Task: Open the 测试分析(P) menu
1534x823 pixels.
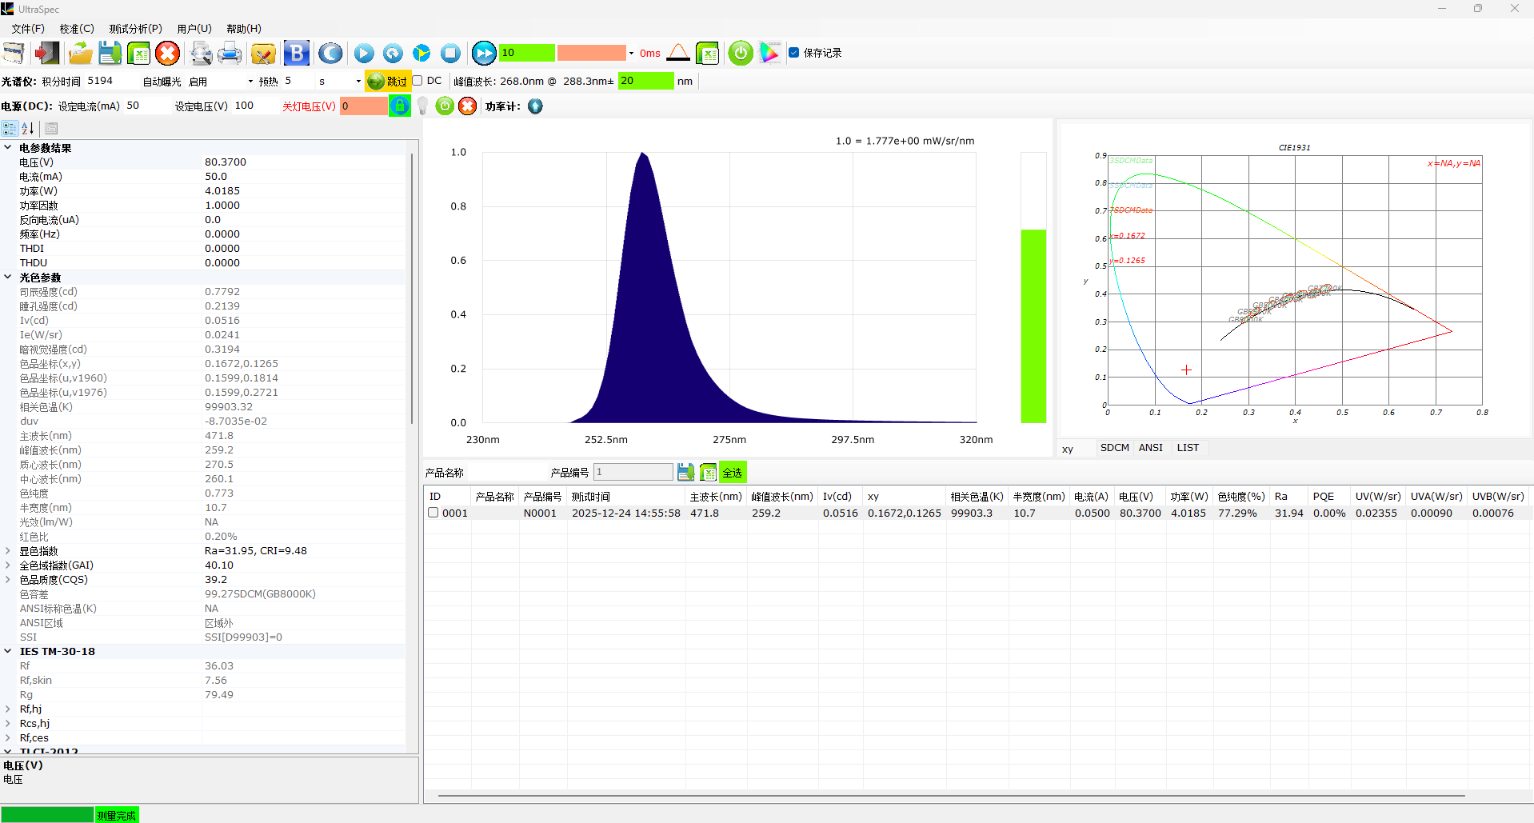Action: tap(135, 28)
